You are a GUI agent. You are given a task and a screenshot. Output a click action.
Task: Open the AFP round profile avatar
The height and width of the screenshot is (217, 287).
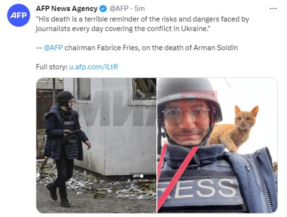coord(18,15)
